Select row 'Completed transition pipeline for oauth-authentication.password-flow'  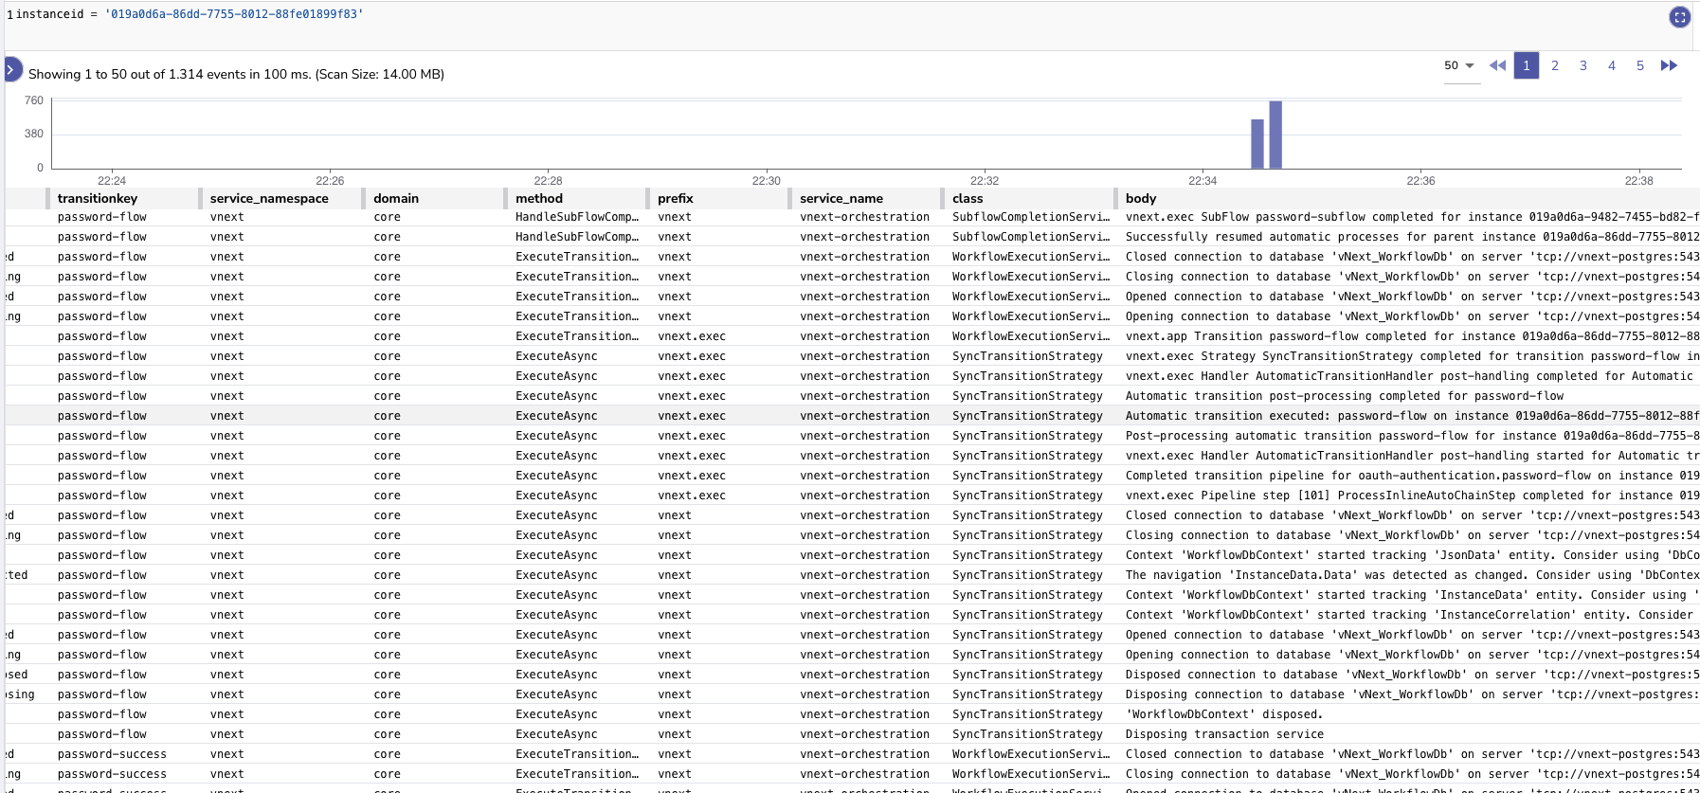point(853,476)
